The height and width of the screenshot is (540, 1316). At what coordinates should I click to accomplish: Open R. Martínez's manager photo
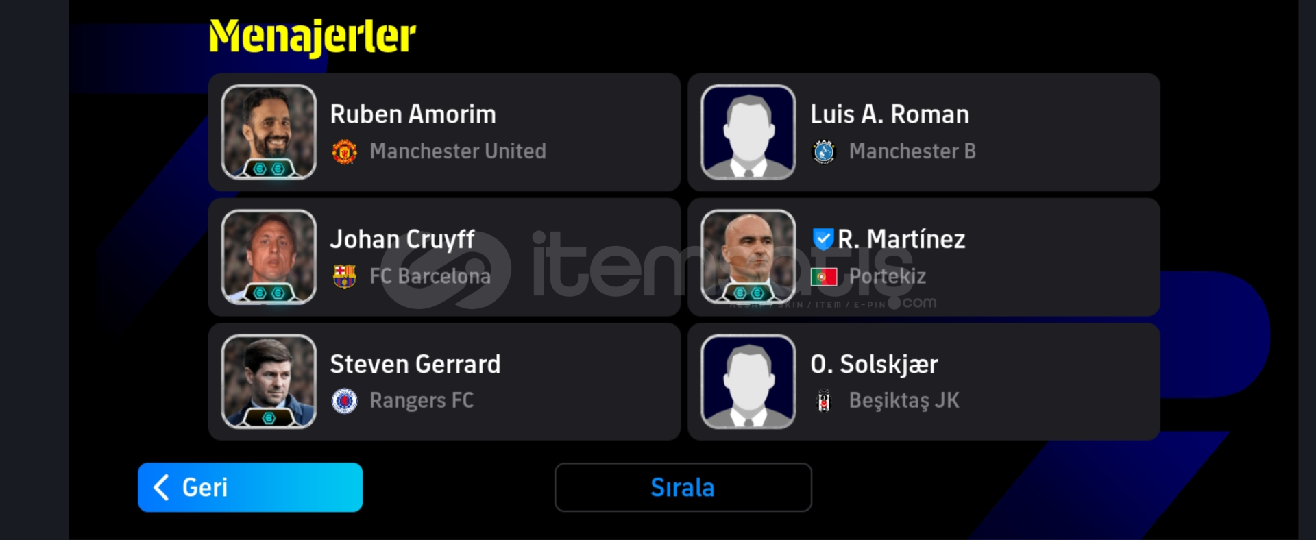(748, 257)
